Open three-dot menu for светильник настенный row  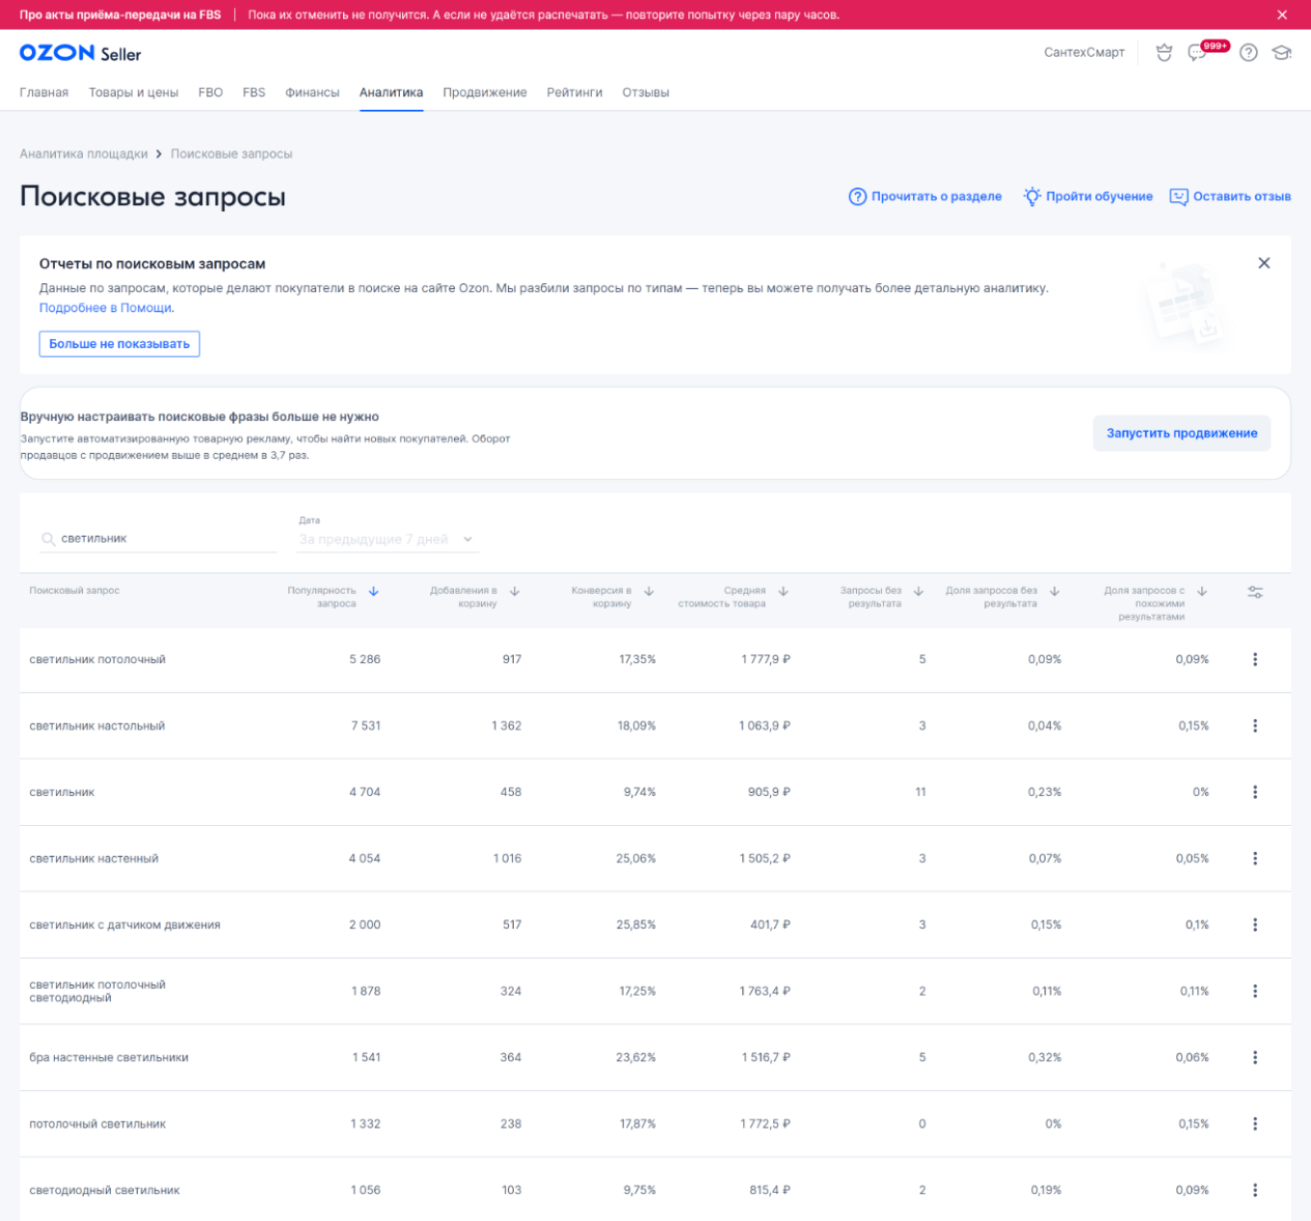(x=1255, y=859)
